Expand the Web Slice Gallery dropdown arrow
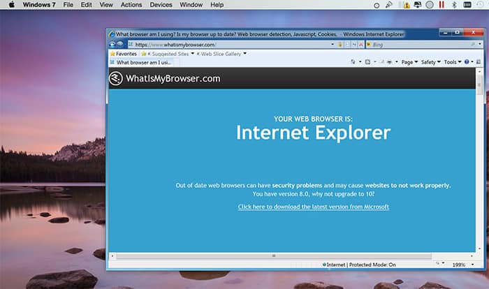489x289 pixels. point(245,53)
